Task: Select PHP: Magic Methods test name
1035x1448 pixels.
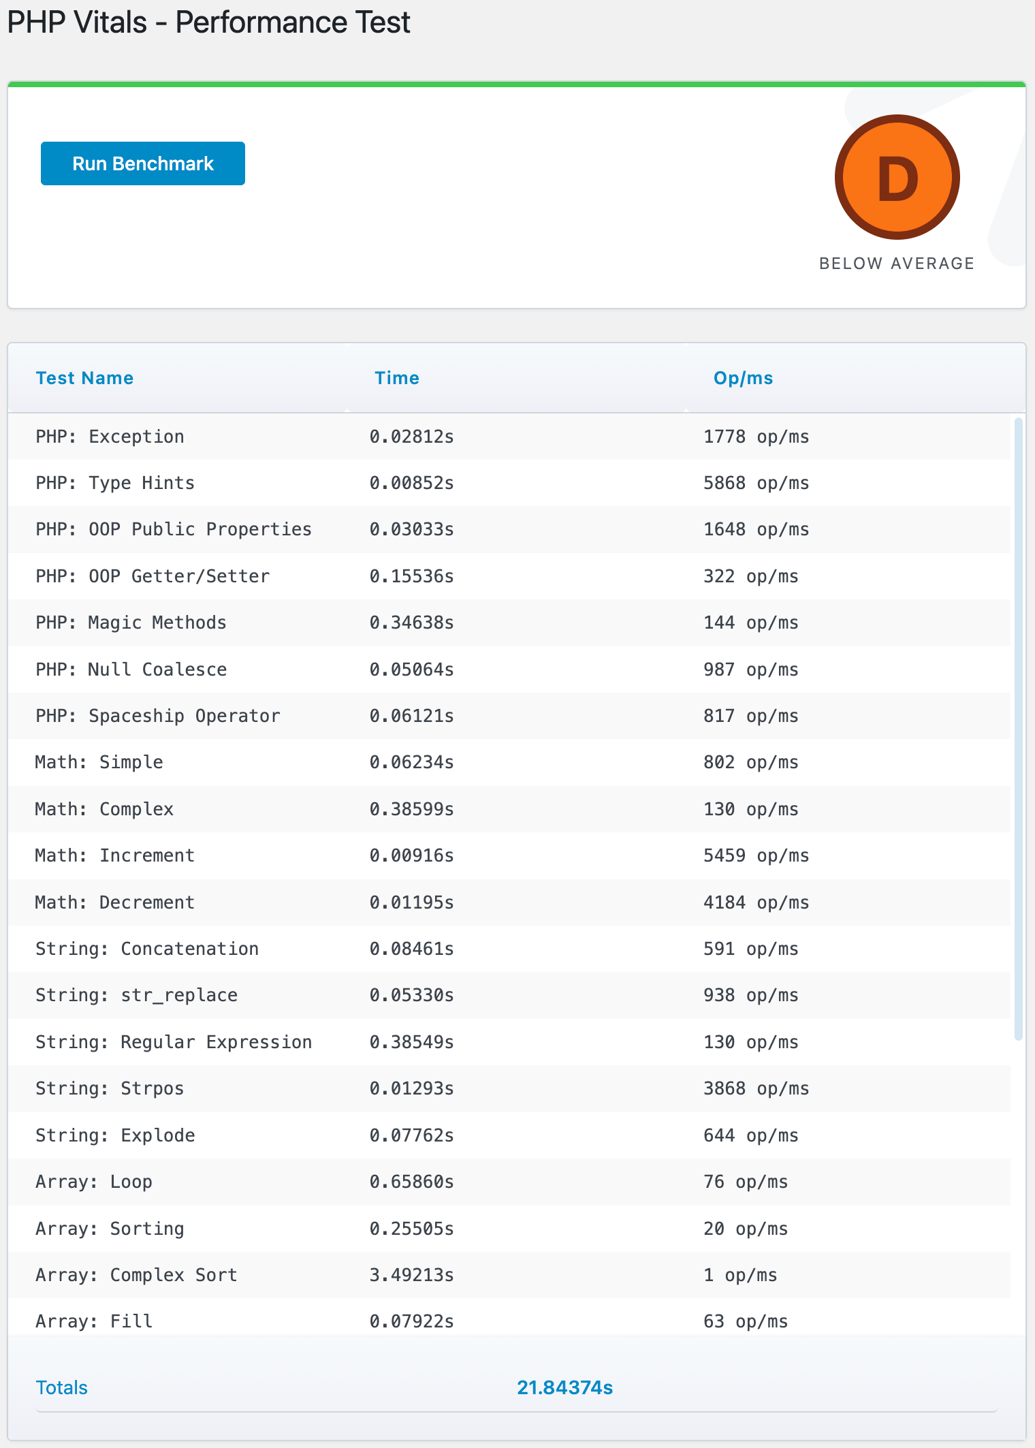Action: [131, 623]
